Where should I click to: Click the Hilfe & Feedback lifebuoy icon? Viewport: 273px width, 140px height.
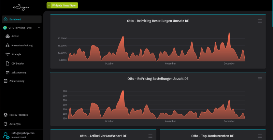pos(5,115)
